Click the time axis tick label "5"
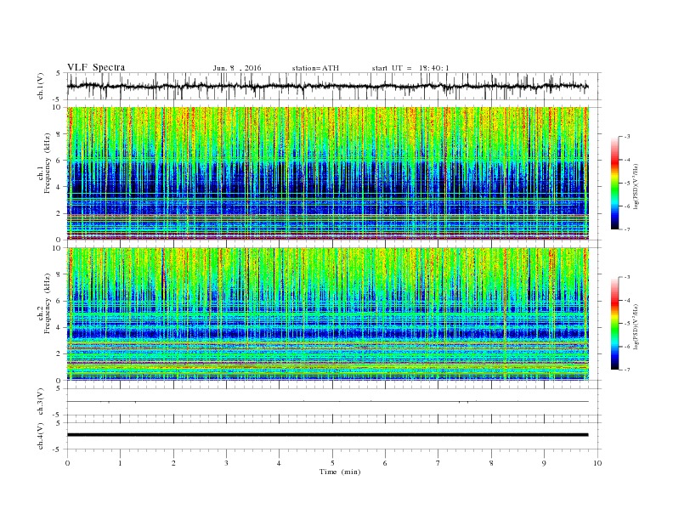The height and width of the screenshot is (520, 673). (332, 463)
